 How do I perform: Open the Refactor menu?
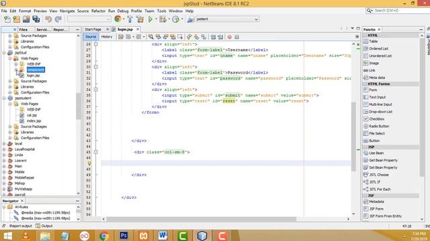click(x=98, y=11)
